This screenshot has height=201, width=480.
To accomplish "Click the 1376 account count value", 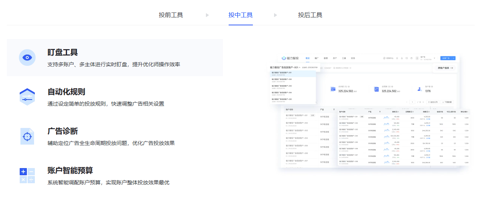I will click(x=428, y=91).
